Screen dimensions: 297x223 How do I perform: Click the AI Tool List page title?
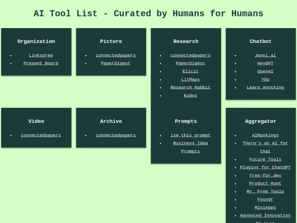click(148, 14)
